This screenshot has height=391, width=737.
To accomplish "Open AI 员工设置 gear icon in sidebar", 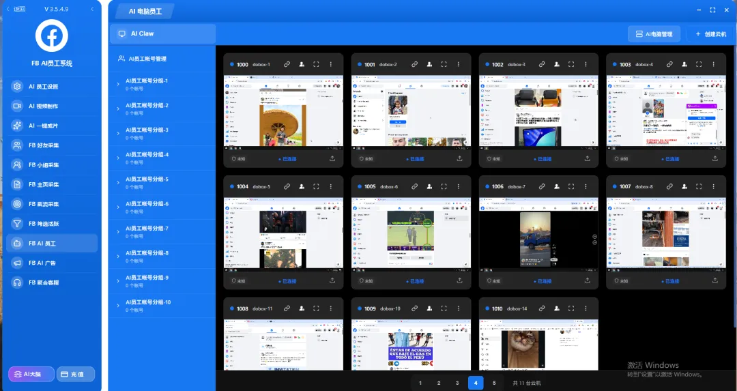I will point(17,87).
